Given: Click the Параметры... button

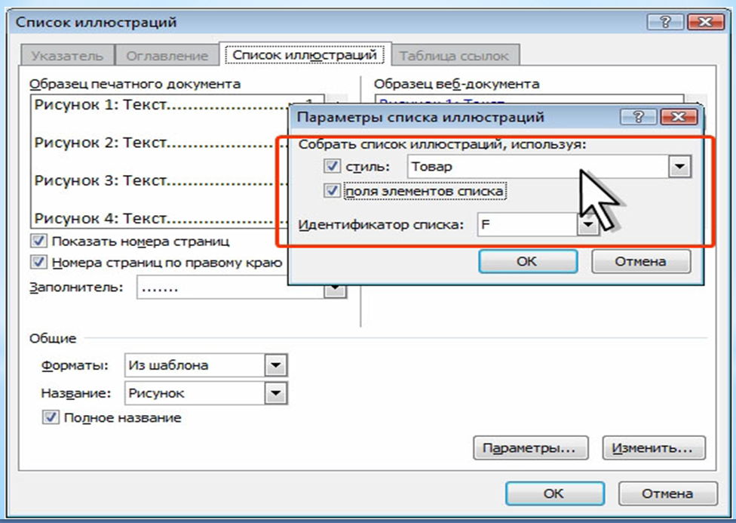Looking at the screenshot, I should (530, 448).
